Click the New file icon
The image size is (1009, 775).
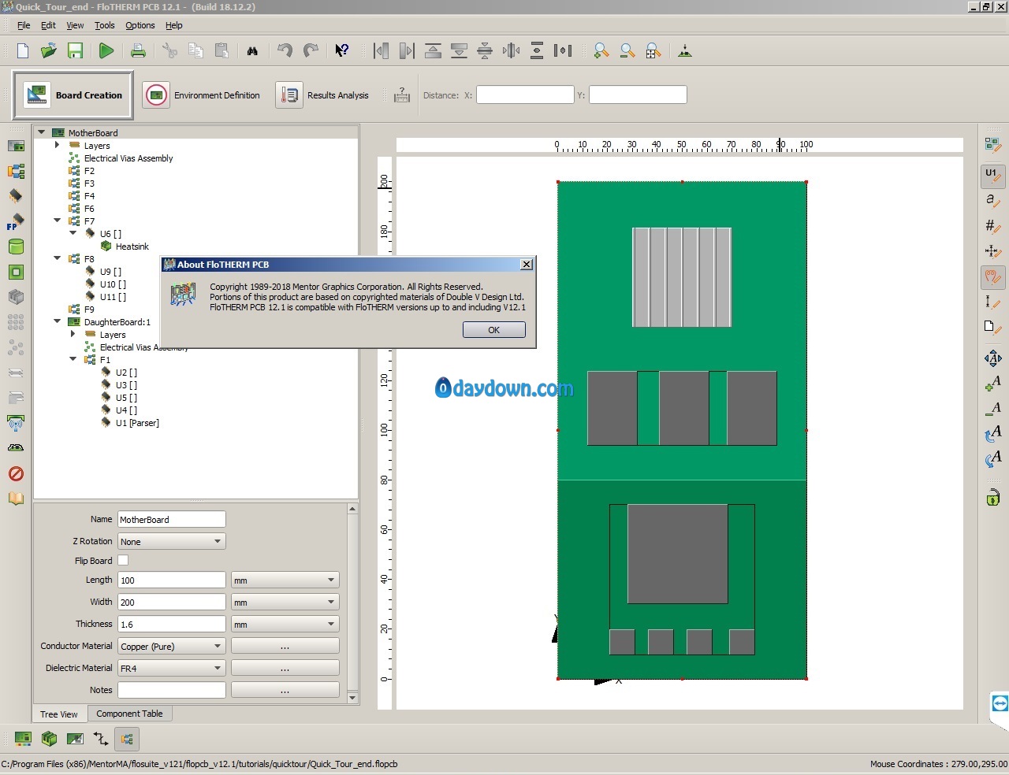point(23,51)
